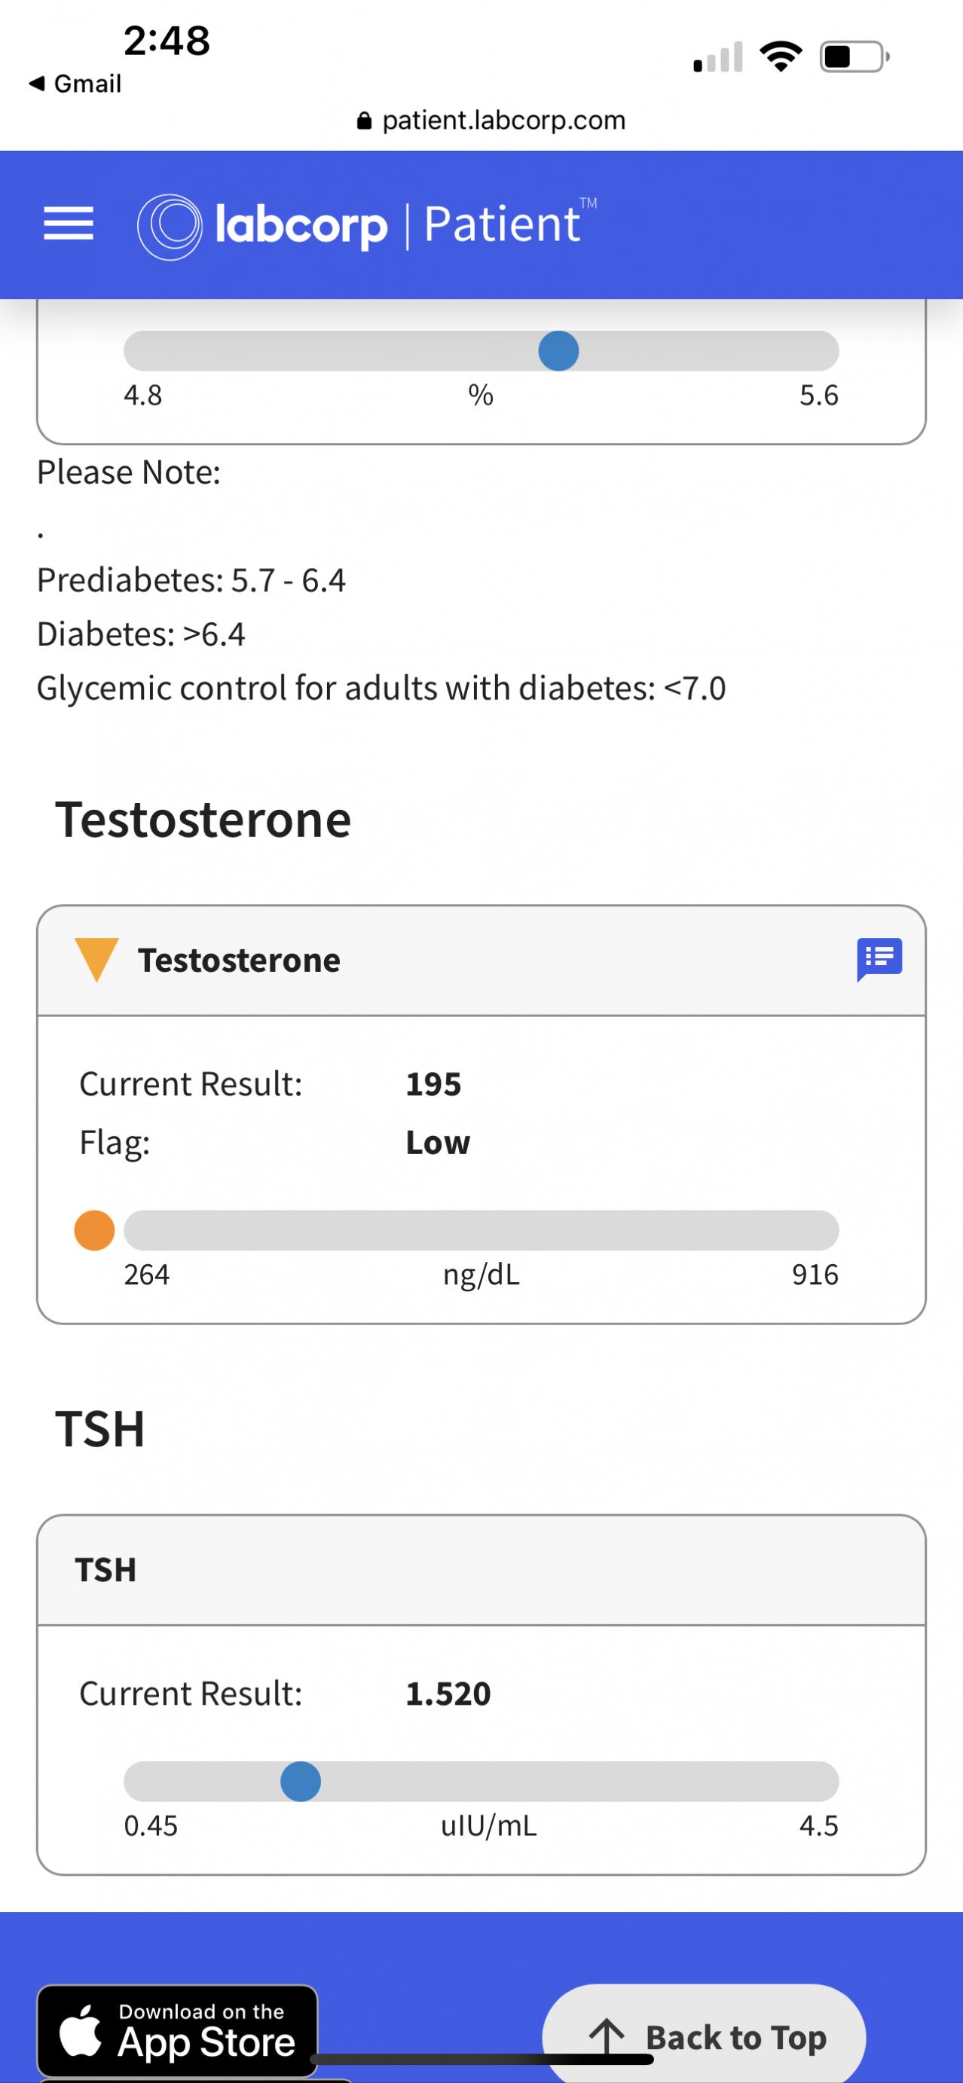Click the blue A1c percentage range dot
This screenshot has height=2083, width=963.
tap(558, 351)
